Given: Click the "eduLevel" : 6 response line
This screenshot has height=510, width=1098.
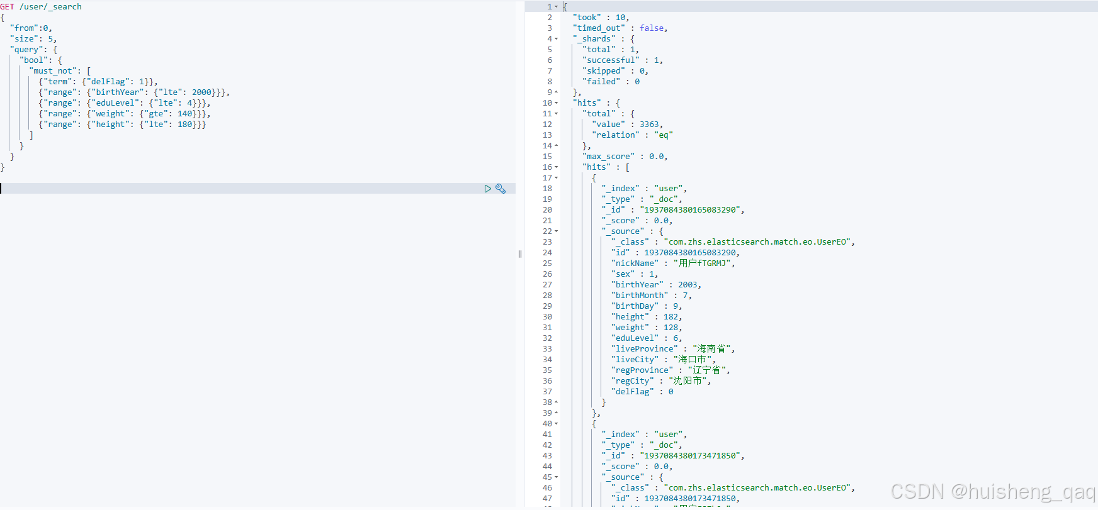Looking at the screenshot, I should (647, 338).
